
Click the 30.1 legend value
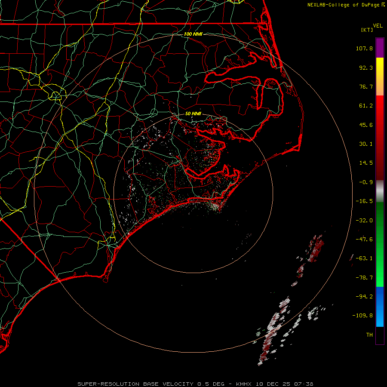pyautogui.click(x=366, y=144)
